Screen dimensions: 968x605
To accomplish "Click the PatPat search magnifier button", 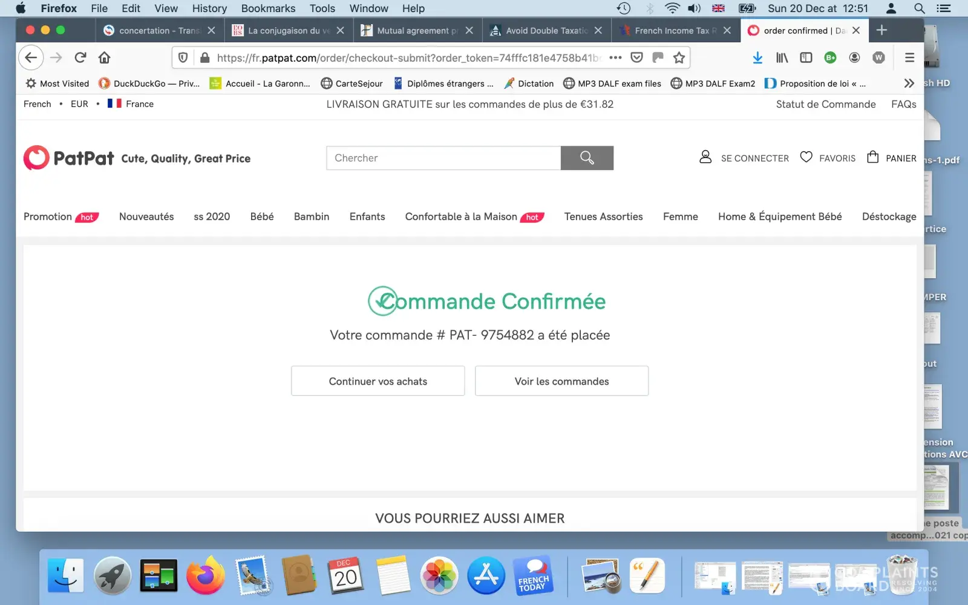I will pos(587,158).
